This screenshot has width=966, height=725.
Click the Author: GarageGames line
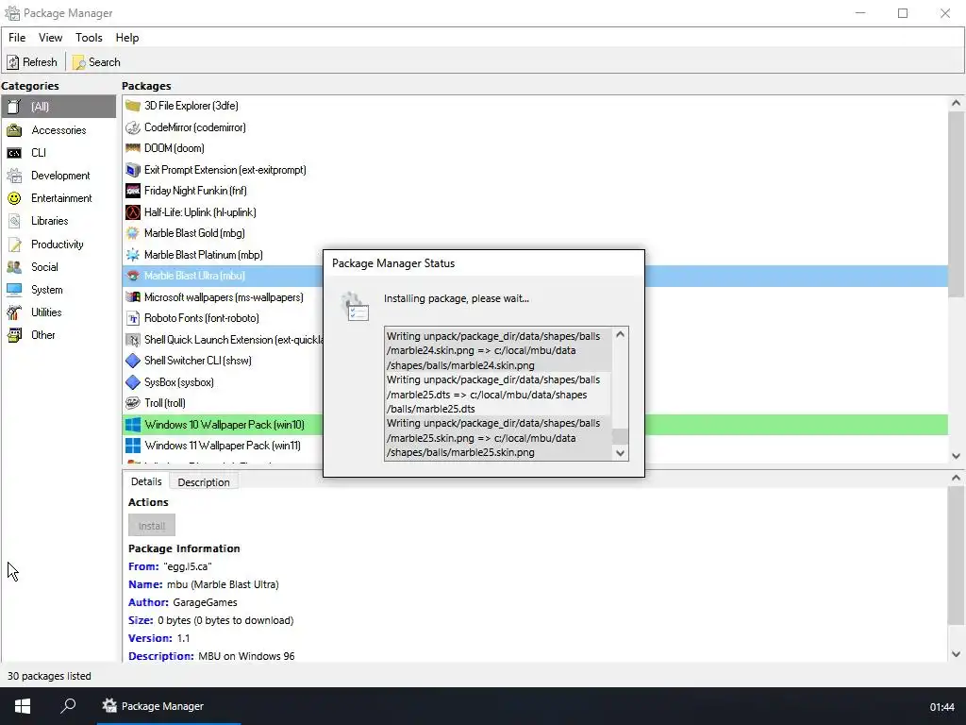(182, 602)
